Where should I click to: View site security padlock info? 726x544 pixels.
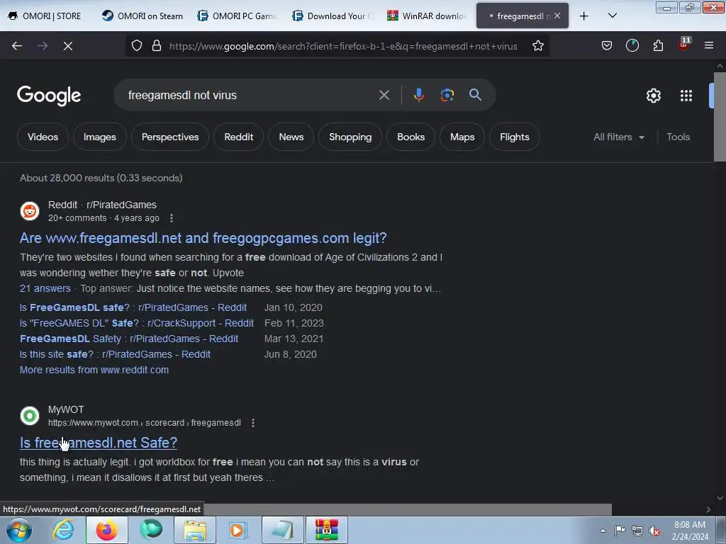pos(157,46)
